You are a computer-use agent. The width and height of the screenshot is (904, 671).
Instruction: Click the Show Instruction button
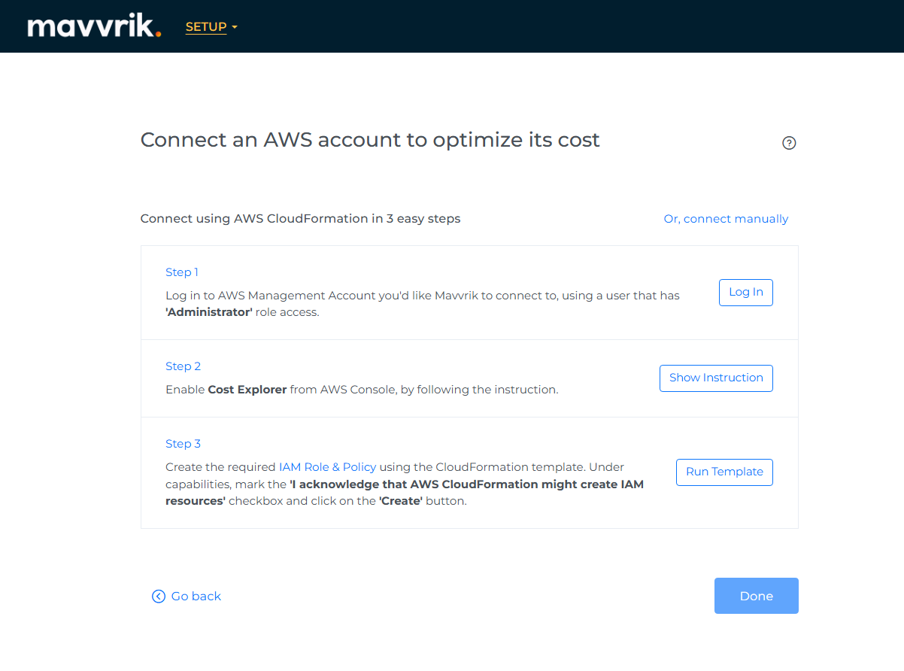716,378
